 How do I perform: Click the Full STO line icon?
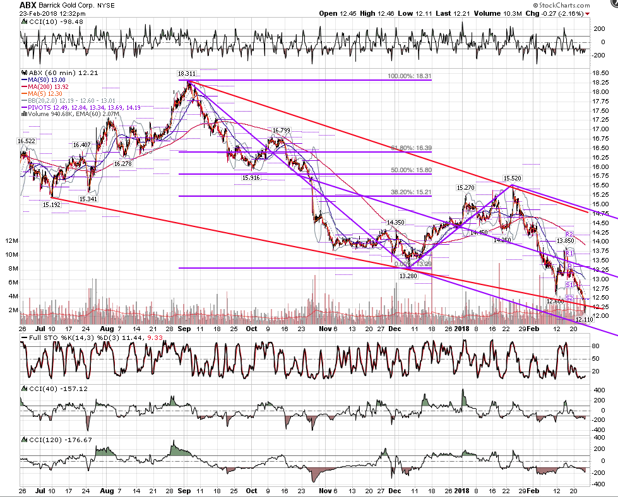24,338
